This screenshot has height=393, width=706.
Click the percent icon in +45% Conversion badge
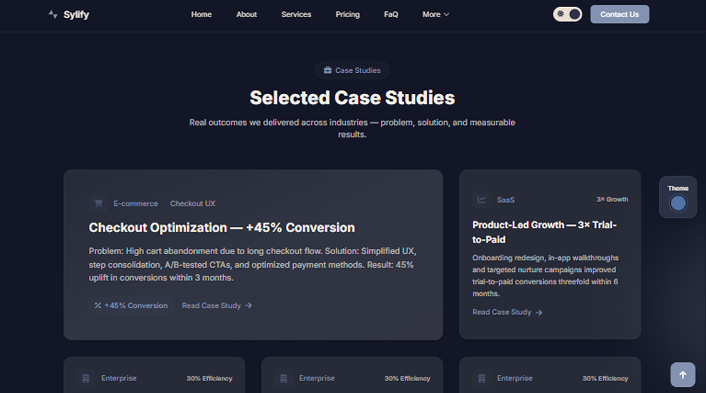[x=98, y=305]
